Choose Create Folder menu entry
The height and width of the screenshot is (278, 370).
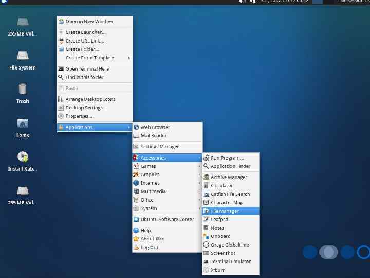click(95, 49)
